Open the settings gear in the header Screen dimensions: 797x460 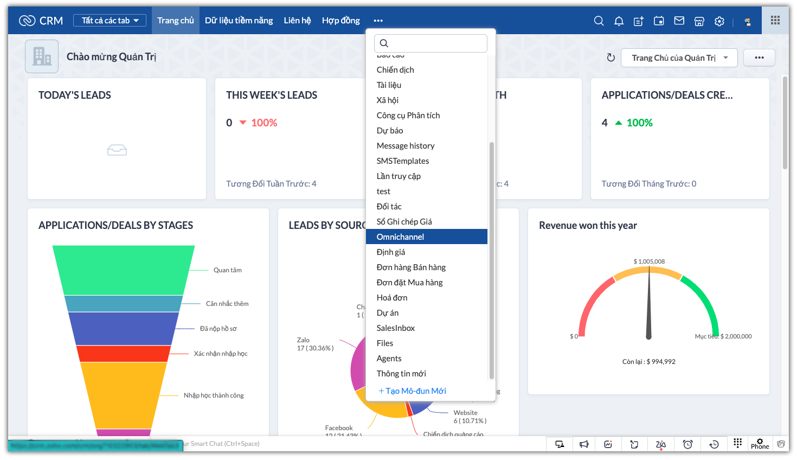pos(719,21)
